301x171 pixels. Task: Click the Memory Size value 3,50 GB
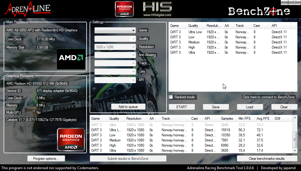[42, 47]
